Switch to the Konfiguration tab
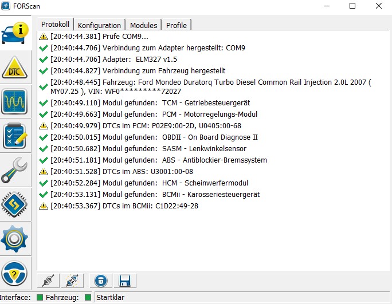 point(99,25)
